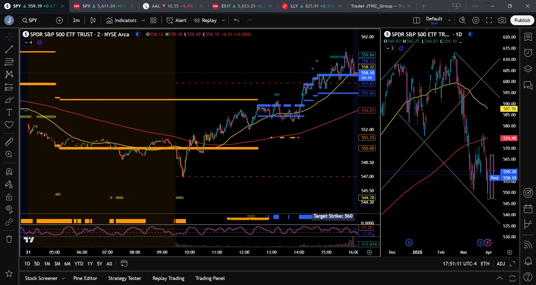This screenshot has width=536, height=285.
Task: Open the go to date calendar
Action: tap(124, 264)
